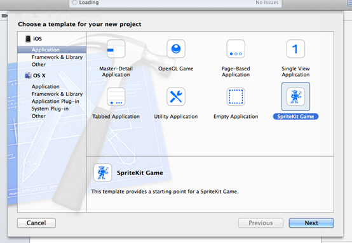The width and height of the screenshot is (352, 243).
Task: Click the No Issues status text
Action: click(x=267, y=3)
